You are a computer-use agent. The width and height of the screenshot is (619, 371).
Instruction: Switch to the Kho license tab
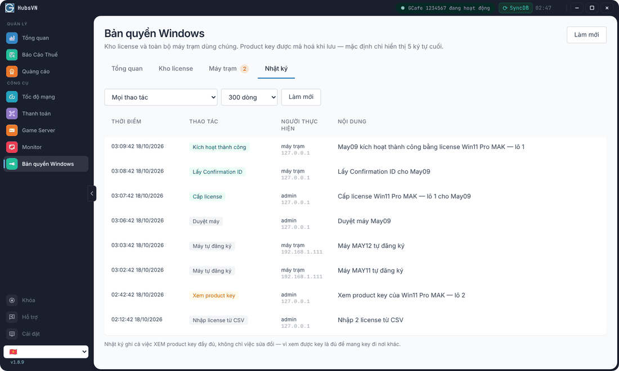(x=176, y=69)
